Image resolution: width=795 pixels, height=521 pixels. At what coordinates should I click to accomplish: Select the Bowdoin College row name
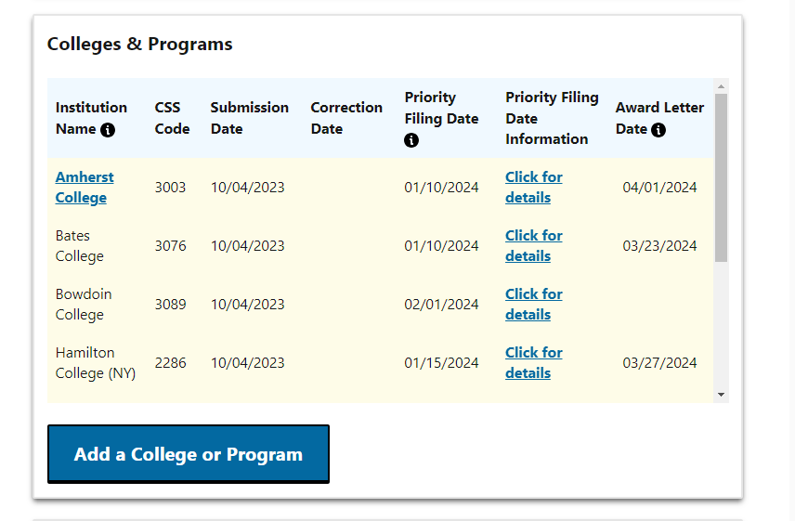click(x=83, y=305)
